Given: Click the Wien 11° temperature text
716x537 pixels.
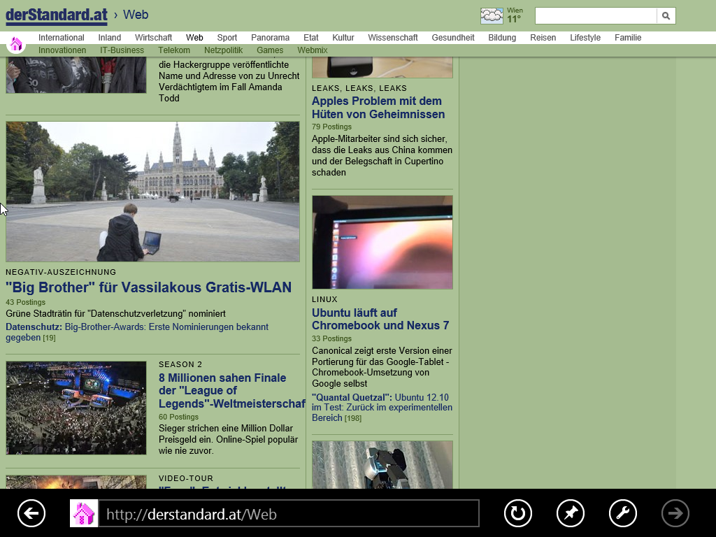Looking at the screenshot, I should coord(515,15).
